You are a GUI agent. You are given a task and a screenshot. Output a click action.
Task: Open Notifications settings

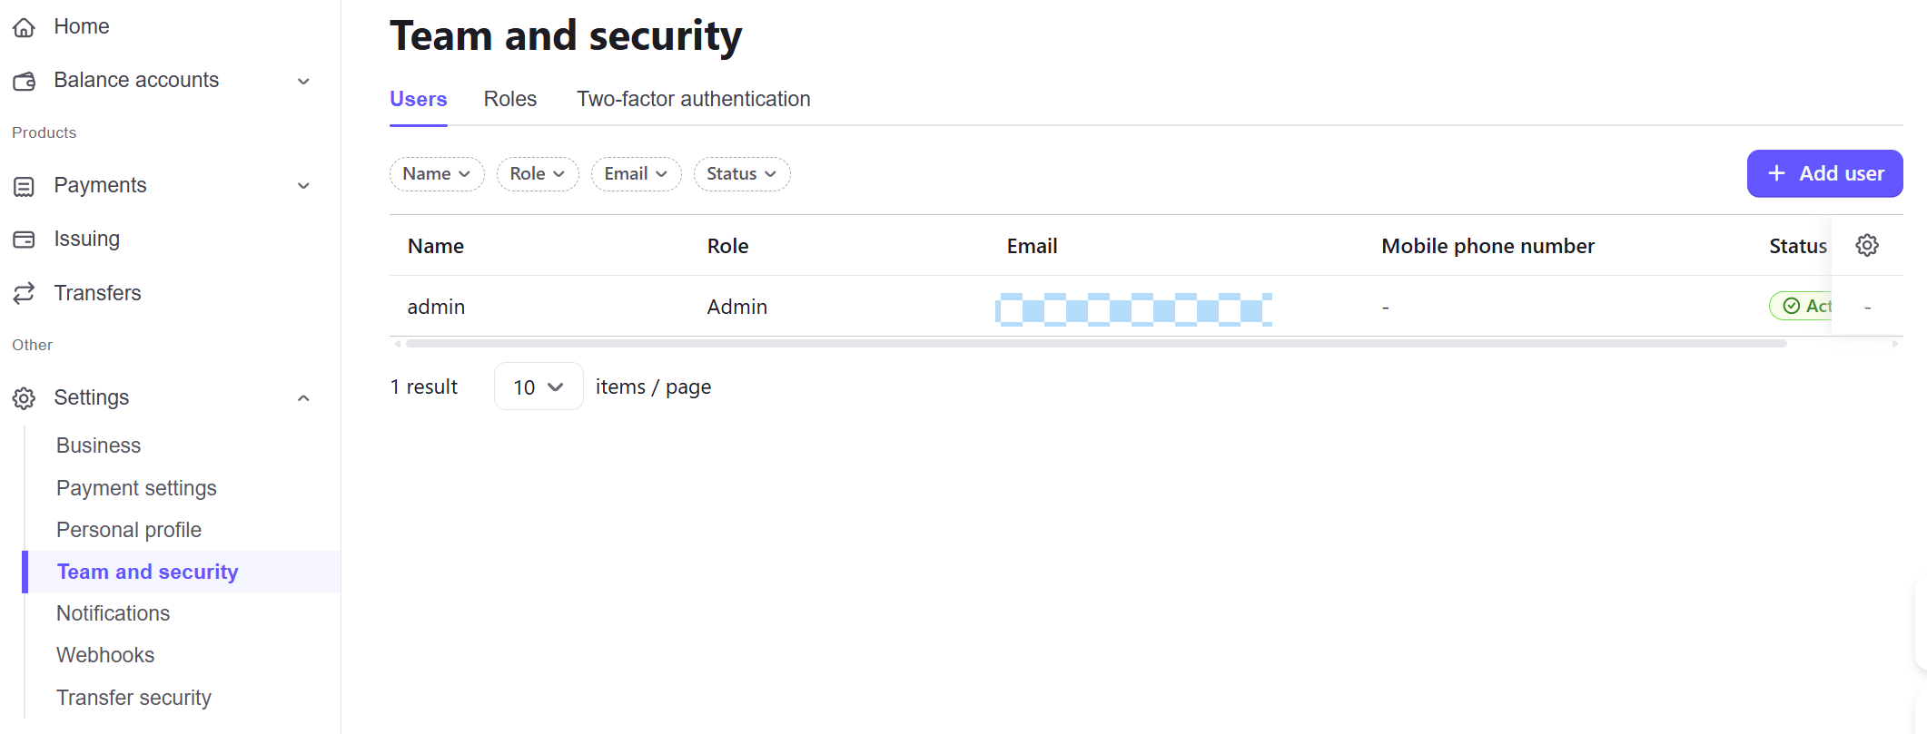point(113,613)
